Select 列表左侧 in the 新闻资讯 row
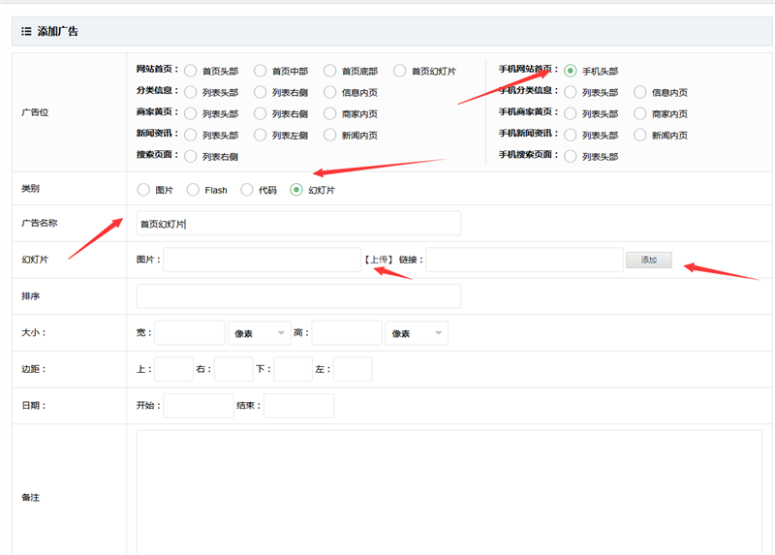The width and height of the screenshot is (775, 555). (261, 135)
